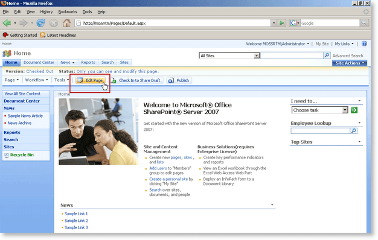This screenshot has width=378, height=240.
Task: Open SharePoint help question mark icon
Action: pyautogui.click(x=364, y=43)
